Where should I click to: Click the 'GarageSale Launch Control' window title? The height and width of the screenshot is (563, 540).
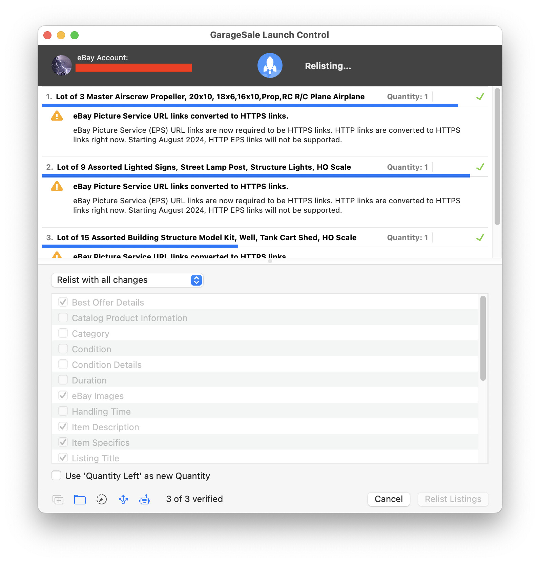pyautogui.click(x=270, y=35)
